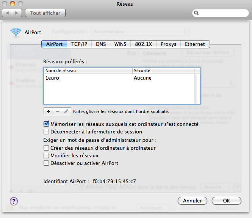
Task: Remove selected network with minus button
Action: coord(57,111)
